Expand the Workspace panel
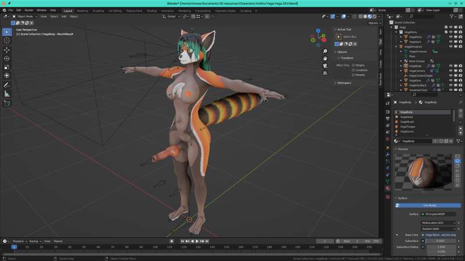 pos(344,83)
